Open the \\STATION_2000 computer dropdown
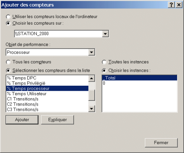184x153 pixels. [105, 34]
